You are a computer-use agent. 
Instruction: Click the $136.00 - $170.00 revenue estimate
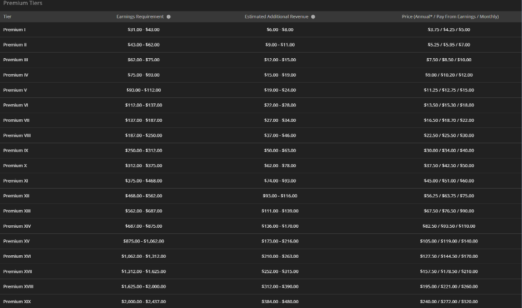click(279, 226)
